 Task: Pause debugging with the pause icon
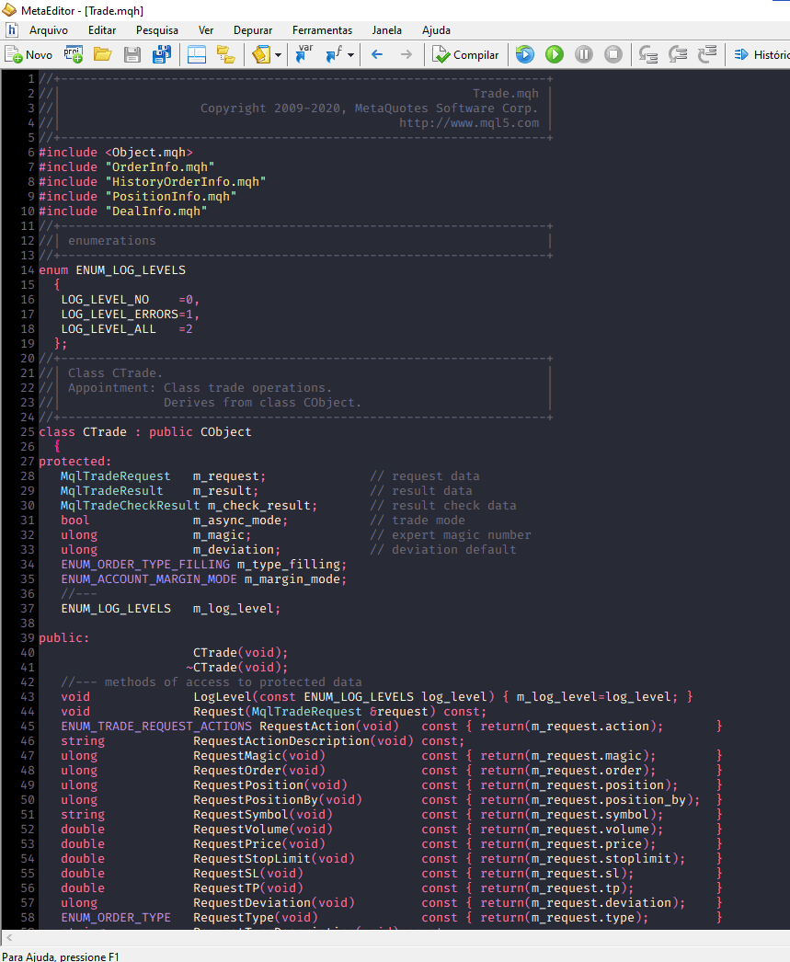[583, 54]
